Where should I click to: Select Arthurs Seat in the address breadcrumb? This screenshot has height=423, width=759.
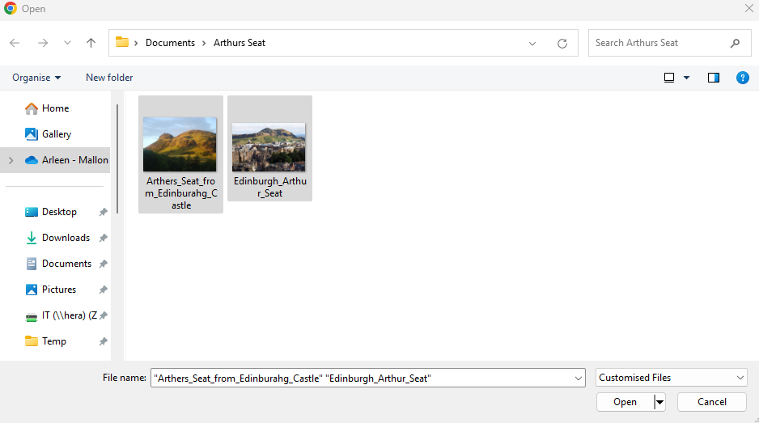tap(240, 43)
